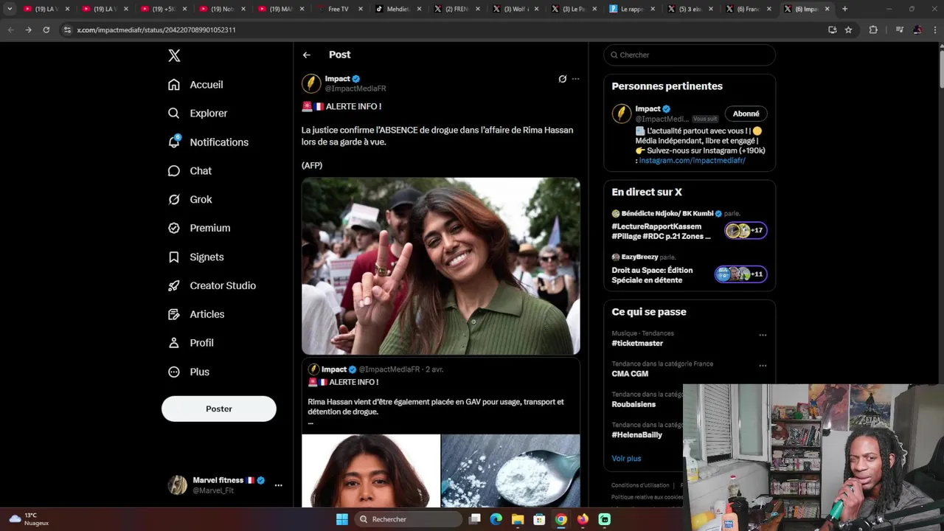The width and height of the screenshot is (944, 531).
Task: Reload the page
Action: click(46, 29)
